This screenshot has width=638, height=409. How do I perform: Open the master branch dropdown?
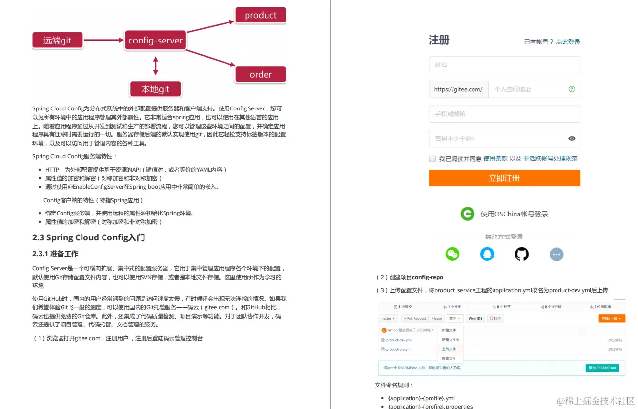tap(387, 318)
